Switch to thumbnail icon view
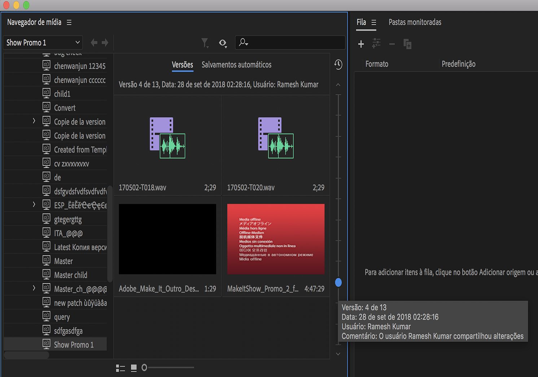 (x=134, y=368)
